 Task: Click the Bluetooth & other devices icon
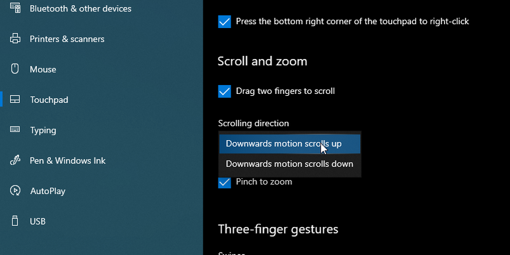tap(15, 9)
